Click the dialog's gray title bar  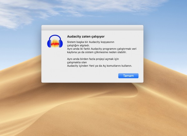point(92,28)
